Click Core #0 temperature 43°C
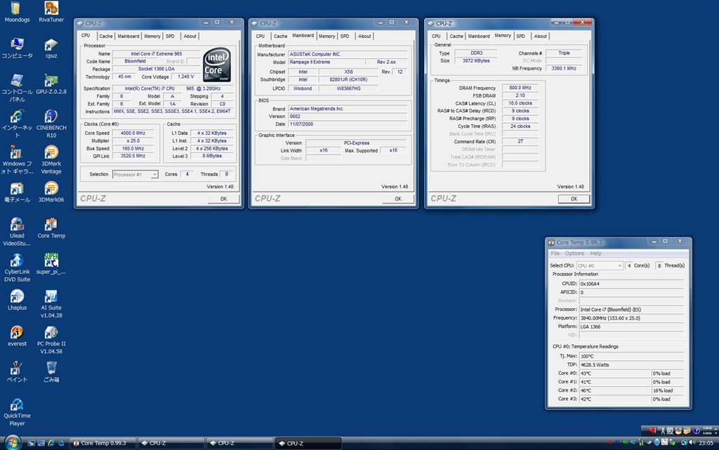The height and width of the screenshot is (450, 719). [615, 373]
